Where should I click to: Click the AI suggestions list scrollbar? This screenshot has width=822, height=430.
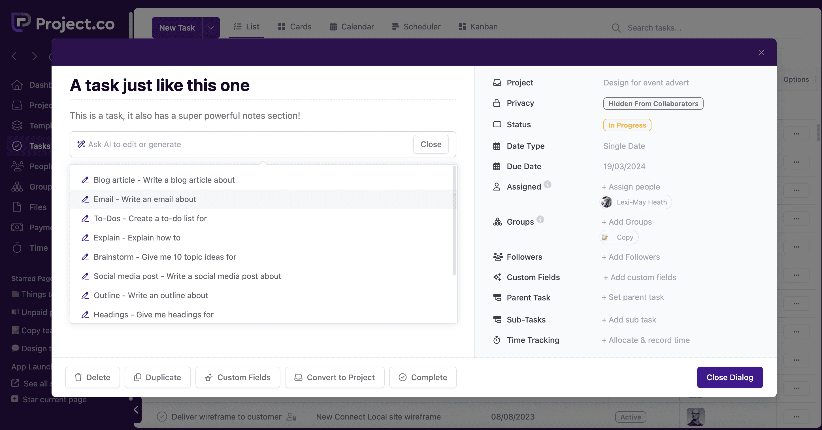[454, 220]
